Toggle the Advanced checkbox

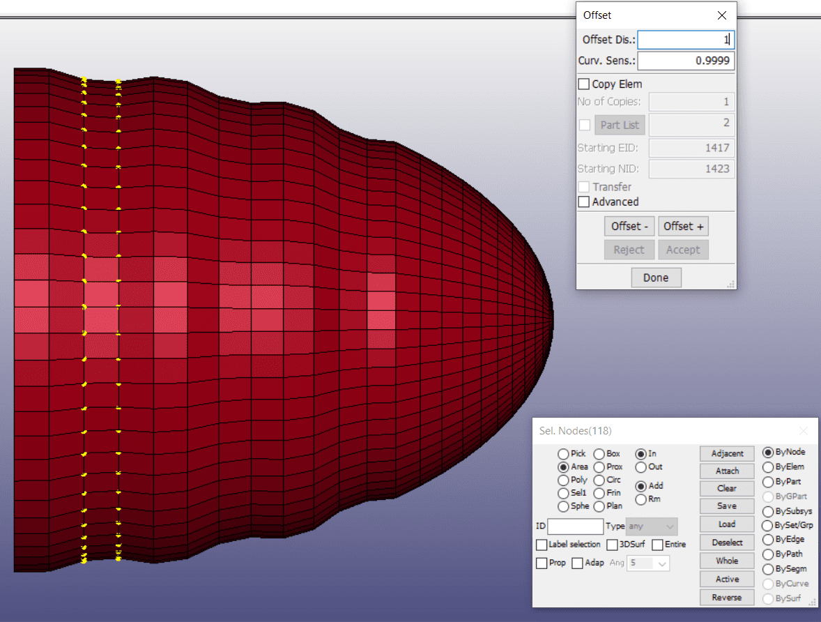point(584,202)
